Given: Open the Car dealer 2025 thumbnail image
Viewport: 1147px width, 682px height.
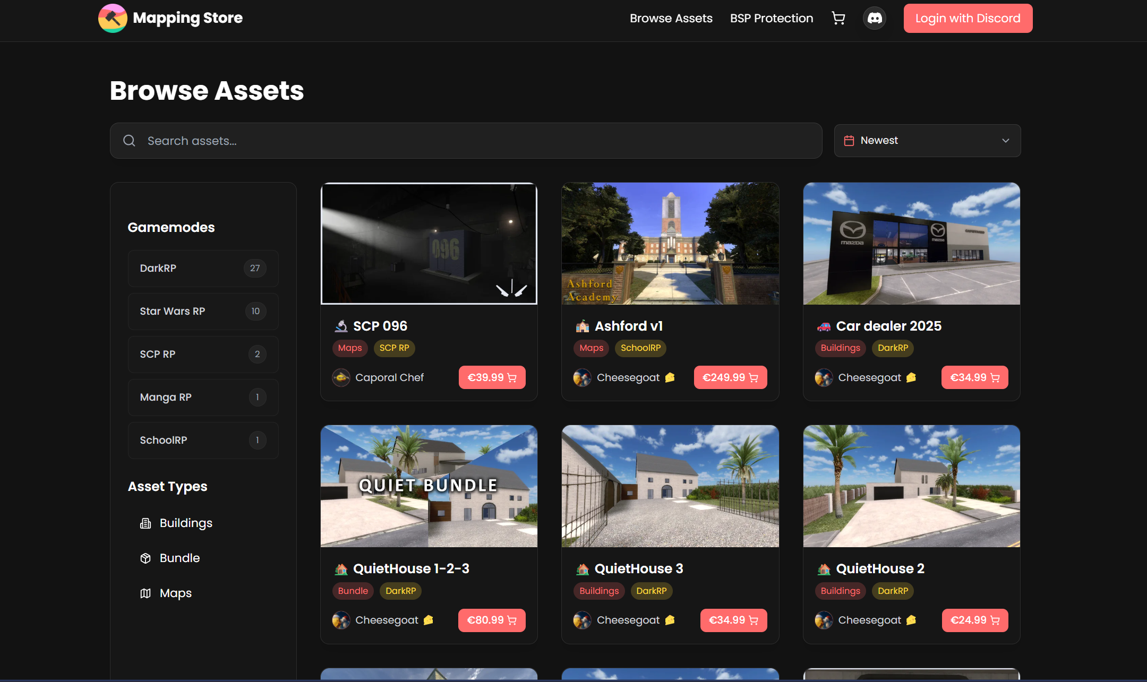Looking at the screenshot, I should 911,244.
